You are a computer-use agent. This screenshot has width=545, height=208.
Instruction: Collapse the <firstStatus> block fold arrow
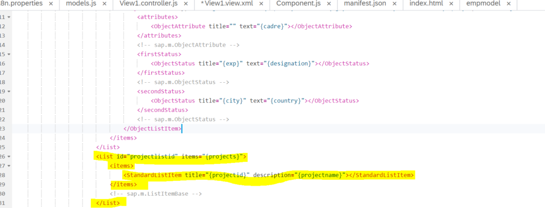(x=9, y=55)
